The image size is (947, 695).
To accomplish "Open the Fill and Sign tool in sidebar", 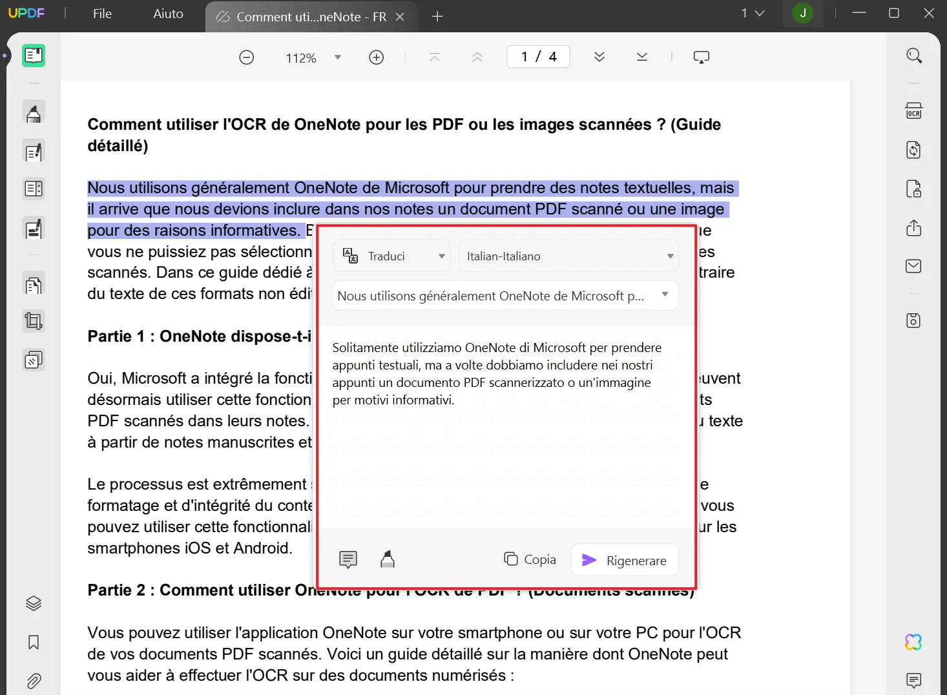I will pyautogui.click(x=34, y=229).
